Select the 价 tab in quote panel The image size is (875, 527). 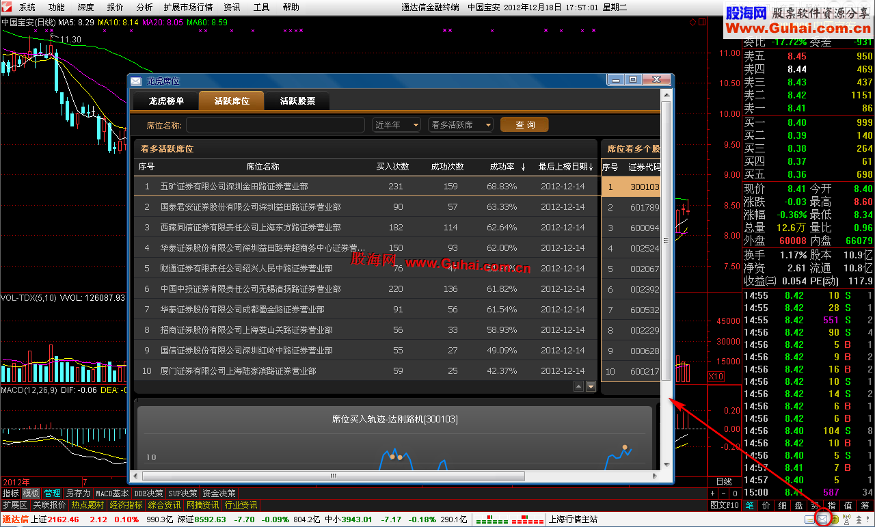pos(766,506)
